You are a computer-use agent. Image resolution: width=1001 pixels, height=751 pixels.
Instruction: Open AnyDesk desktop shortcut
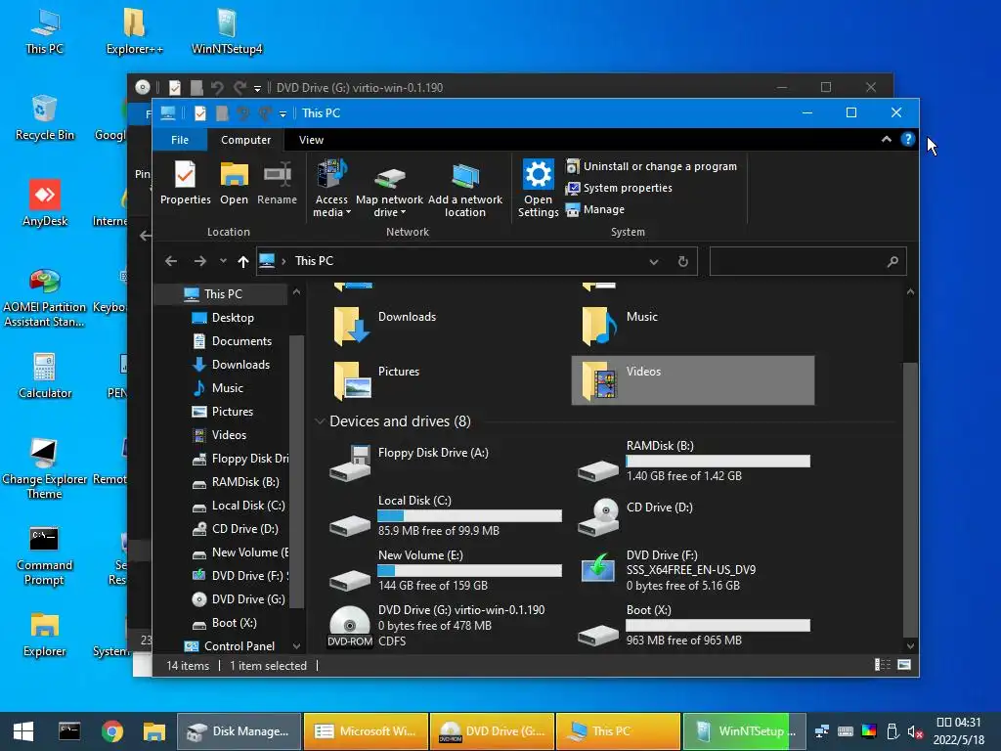[45, 202]
